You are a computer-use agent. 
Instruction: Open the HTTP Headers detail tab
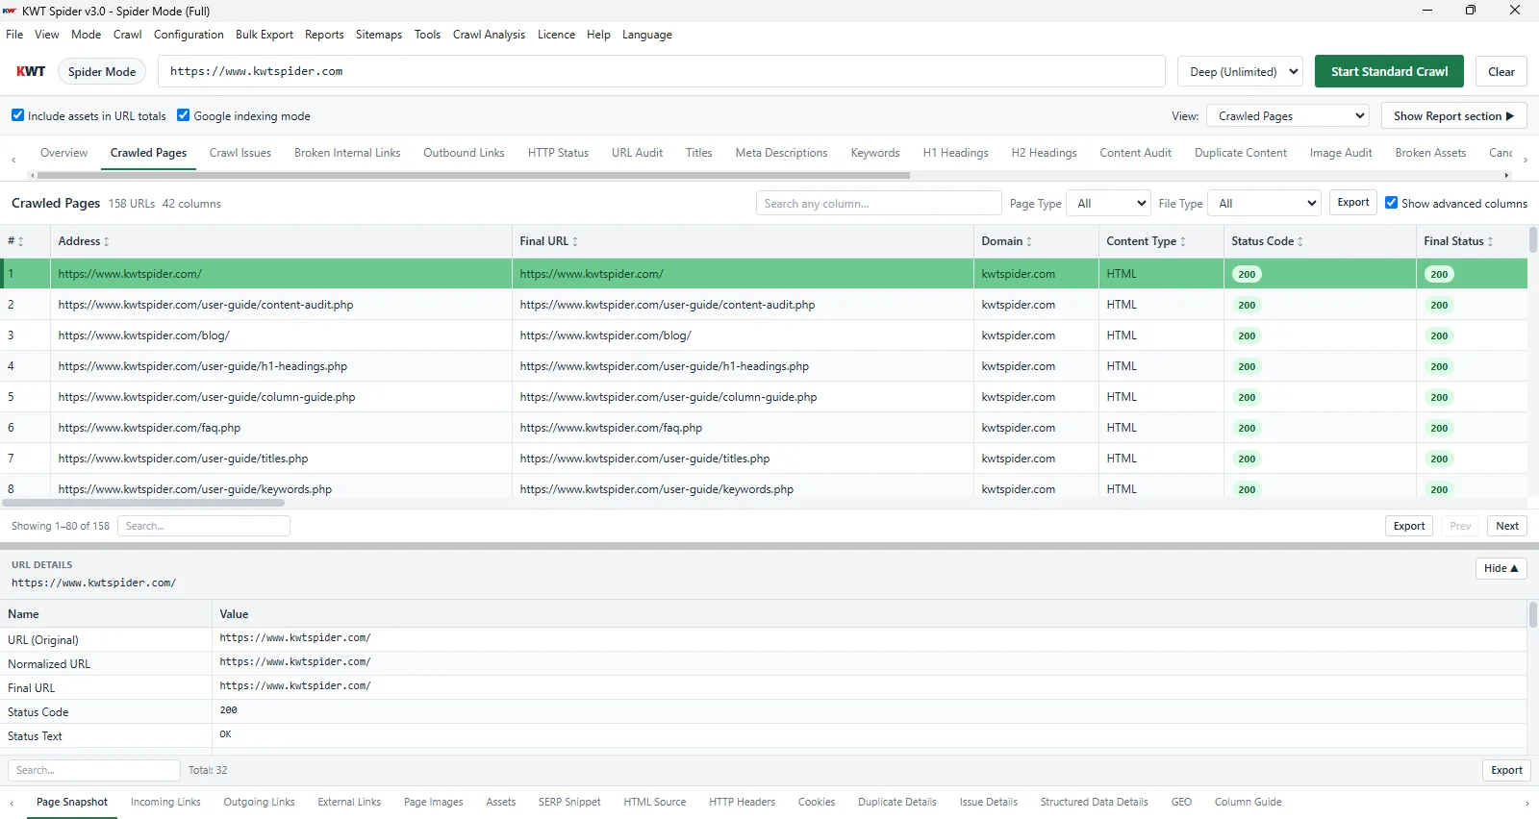click(742, 802)
